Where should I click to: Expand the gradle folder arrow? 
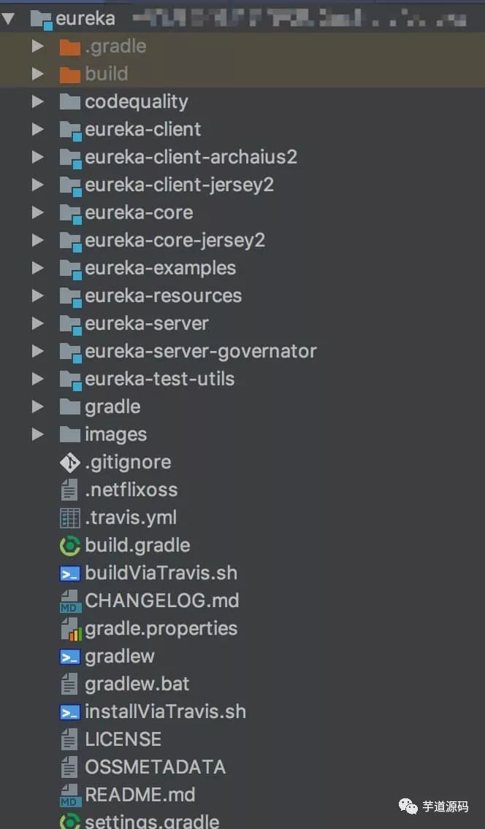click(x=37, y=406)
